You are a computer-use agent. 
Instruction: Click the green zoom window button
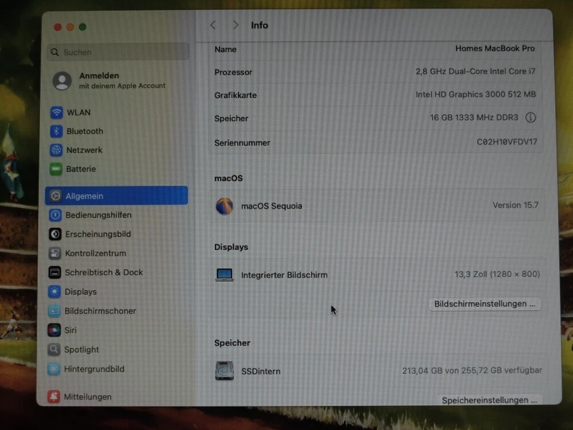pos(82,27)
